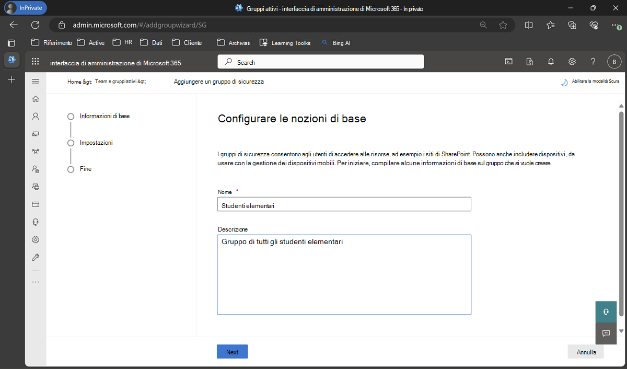
Task: Click the heading Configurare le nozioni di base
Action: coord(292,119)
